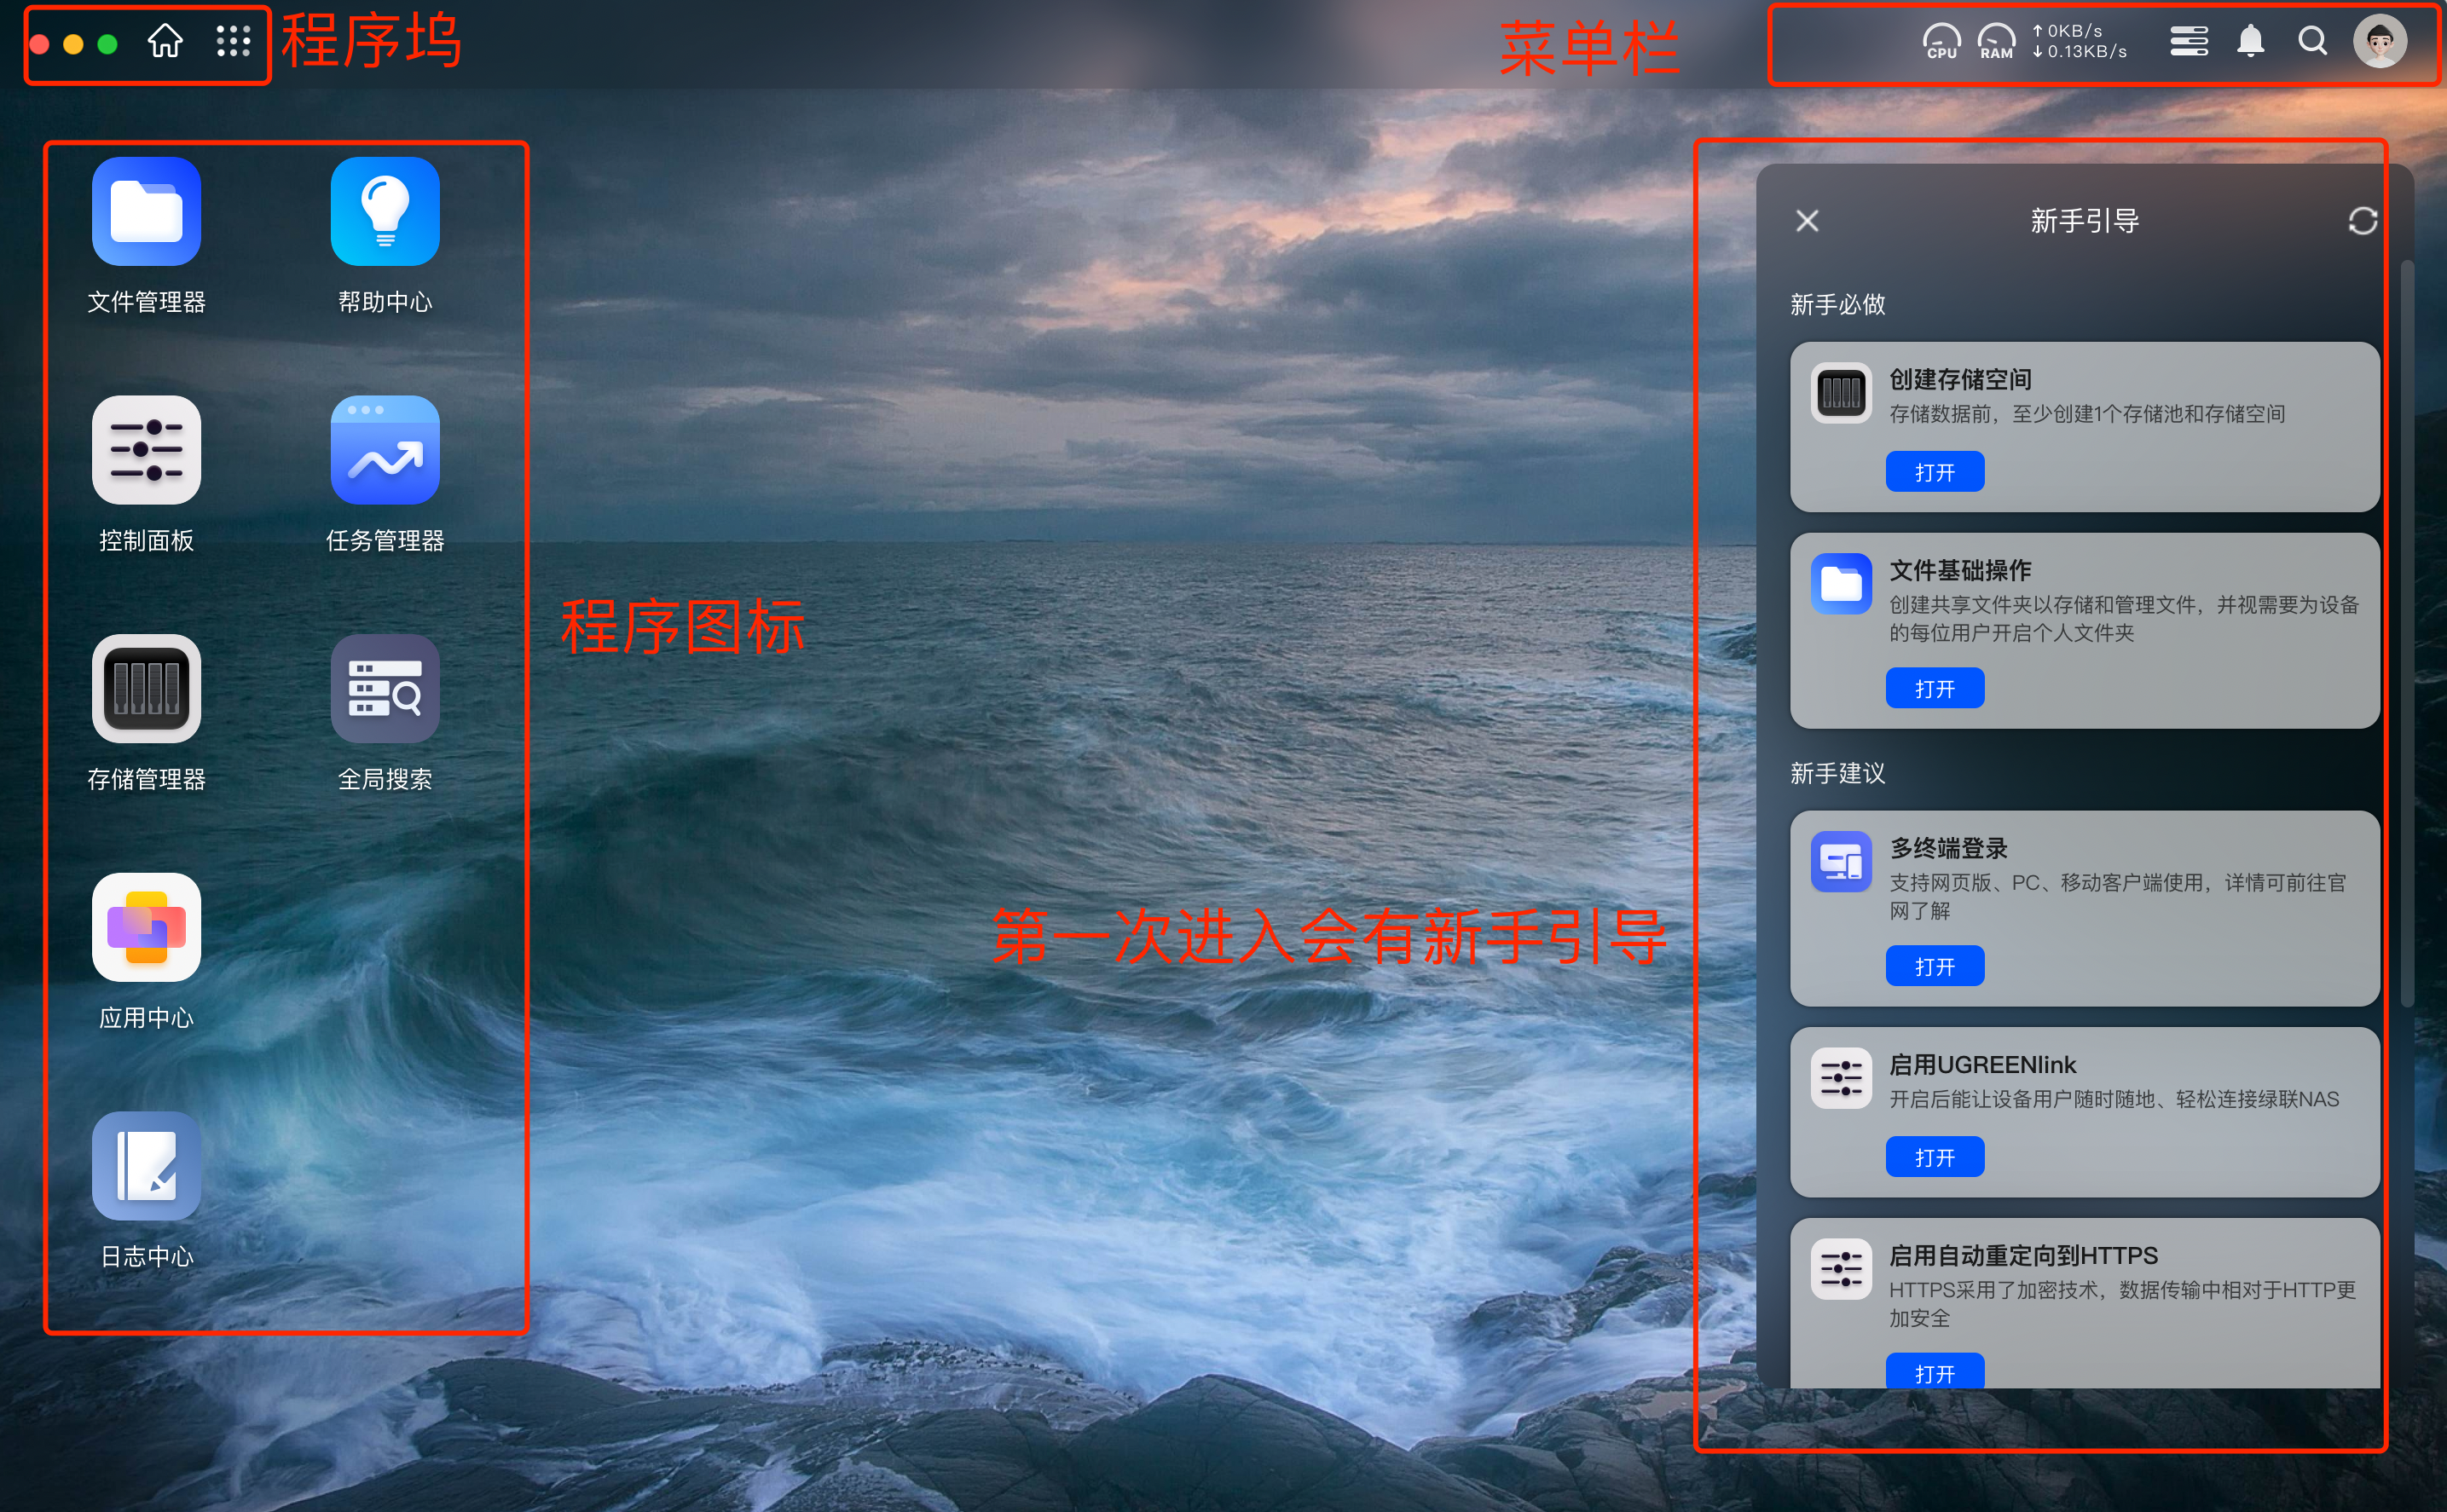The image size is (2447, 1512).
Task: Click the 启用自动重定向到HTTPS title text
Action: 2023,1256
